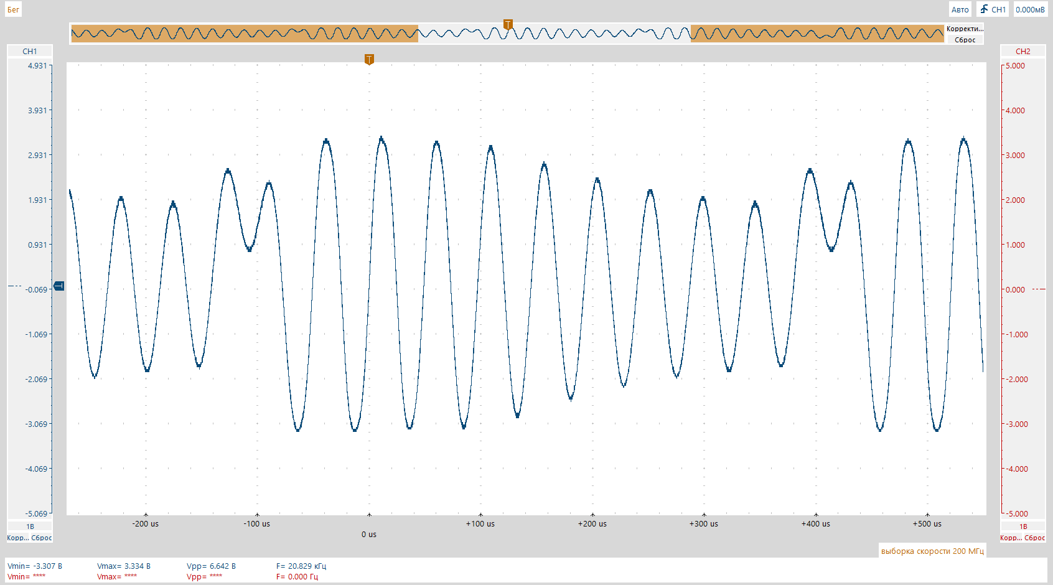Click the +100 us time axis label
This screenshot has width=1053, height=585.
pos(480,524)
